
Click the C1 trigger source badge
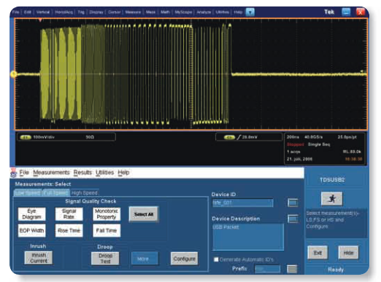click(x=229, y=137)
